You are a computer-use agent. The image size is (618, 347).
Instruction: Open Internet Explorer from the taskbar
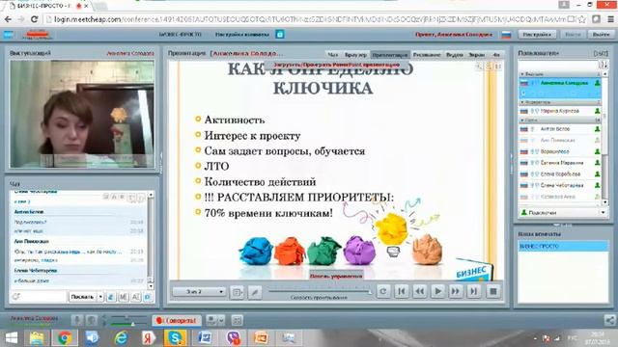pyautogui.click(x=121, y=338)
